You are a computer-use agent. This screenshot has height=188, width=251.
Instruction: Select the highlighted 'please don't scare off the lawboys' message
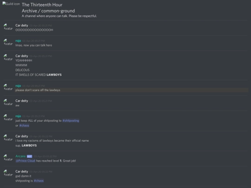point(131,90)
